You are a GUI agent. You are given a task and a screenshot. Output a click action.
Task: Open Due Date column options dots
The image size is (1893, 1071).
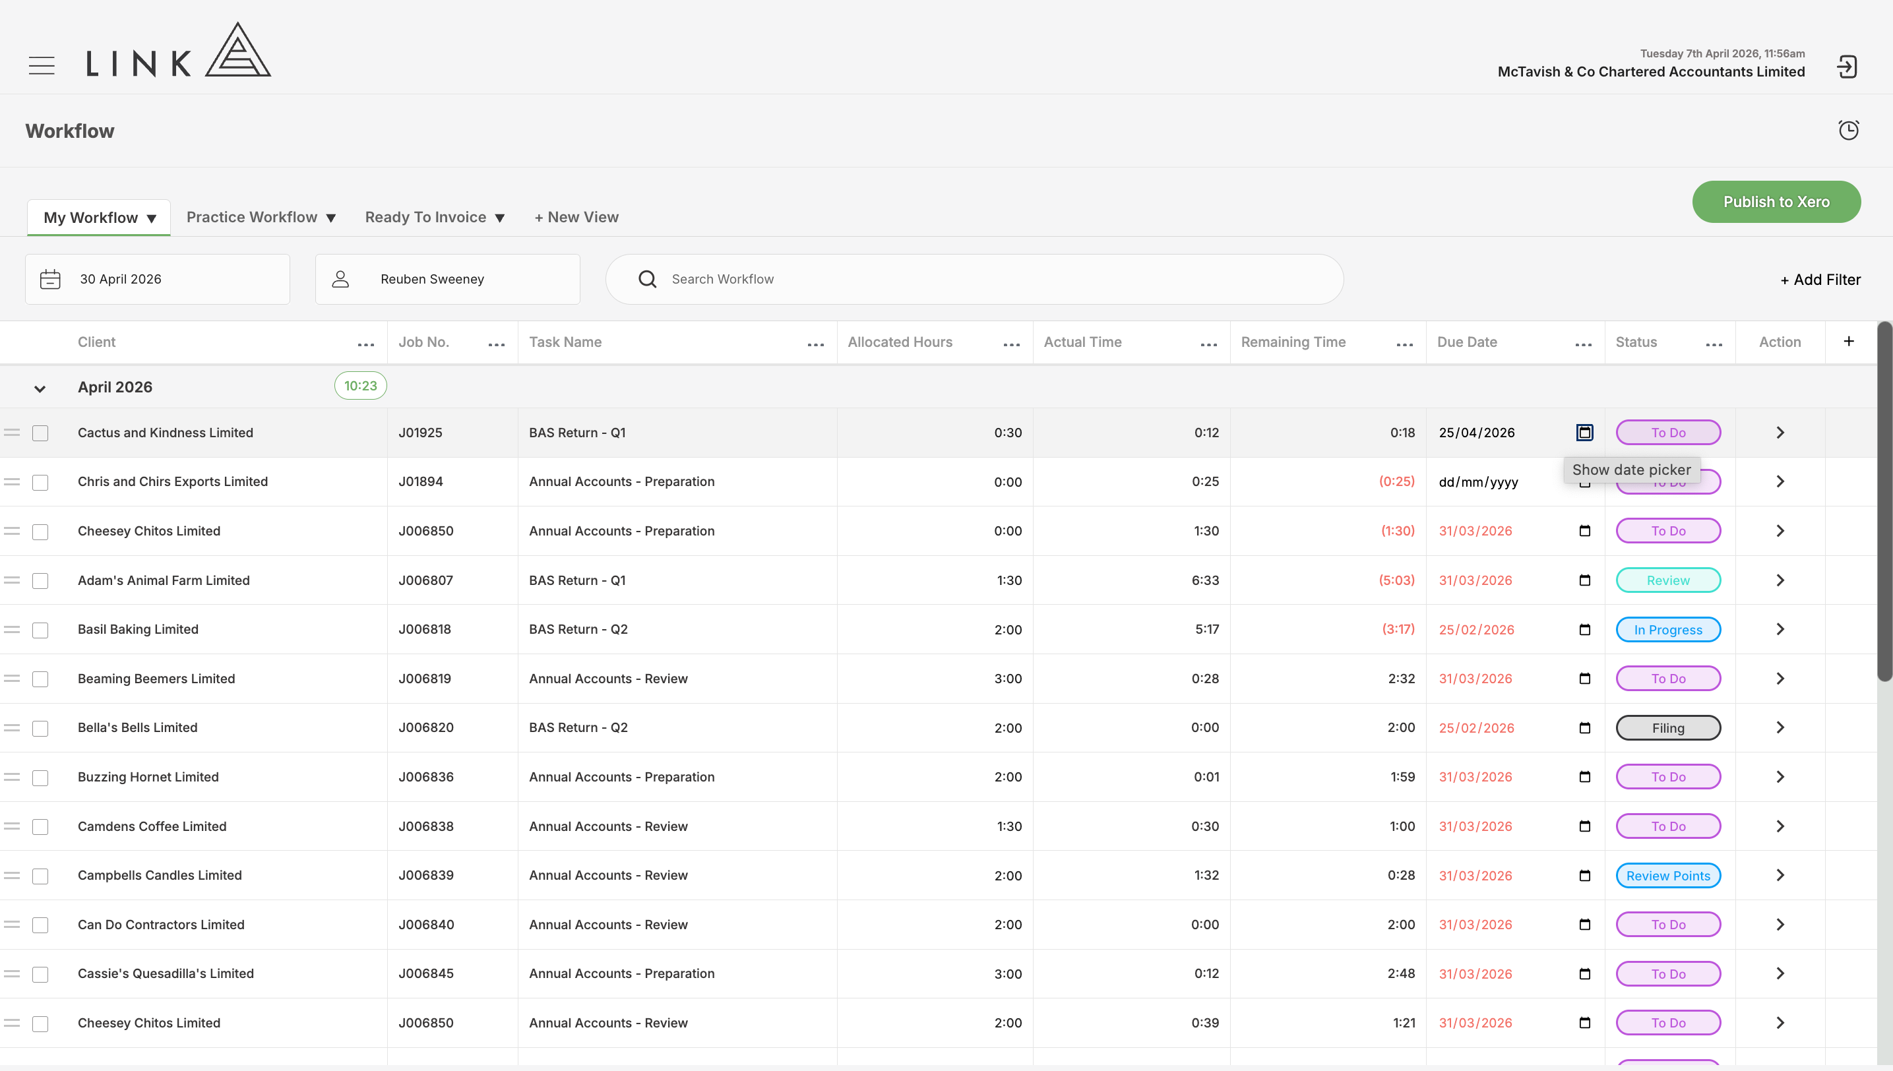1584,344
